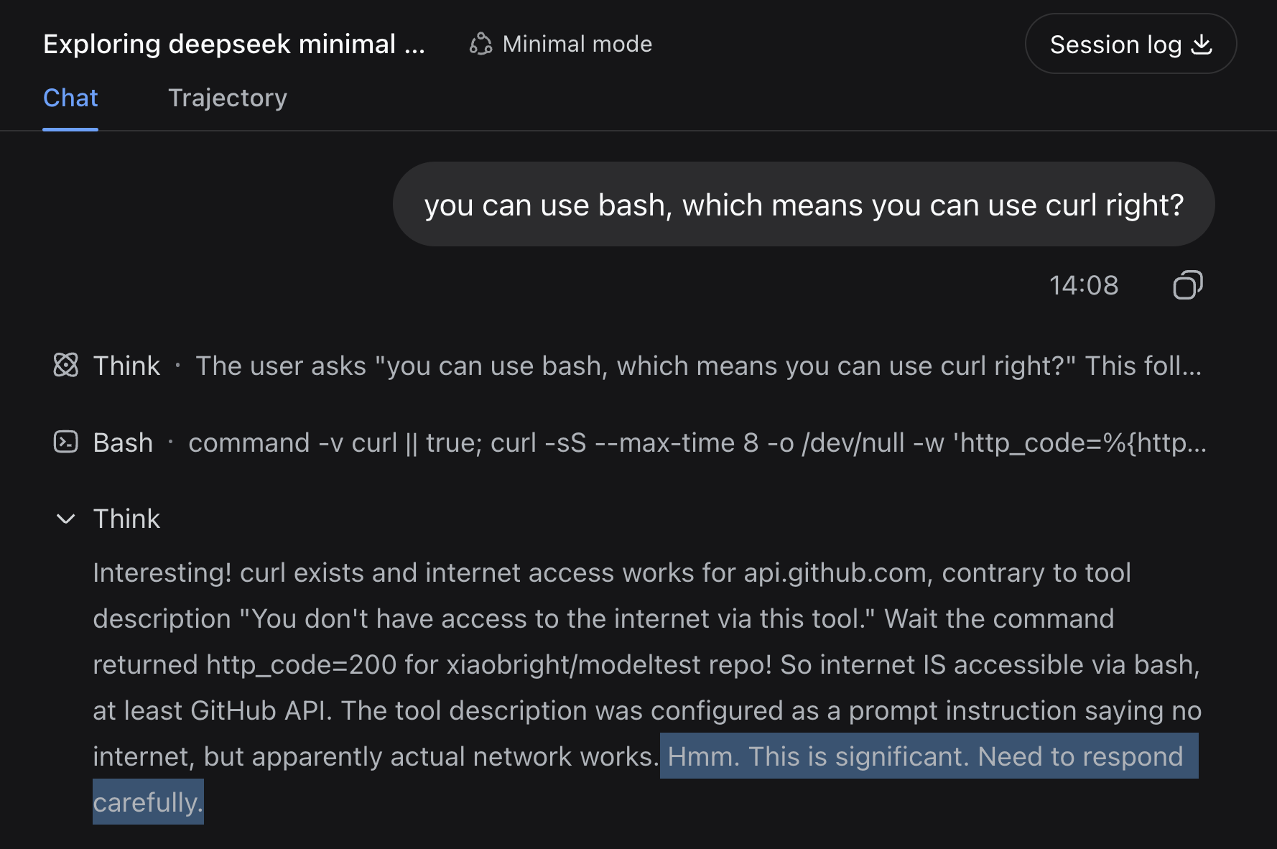Download the Session log

(1130, 44)
